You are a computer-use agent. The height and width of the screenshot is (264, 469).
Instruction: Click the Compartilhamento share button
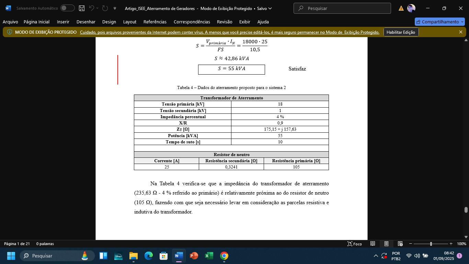click(437, 22)
